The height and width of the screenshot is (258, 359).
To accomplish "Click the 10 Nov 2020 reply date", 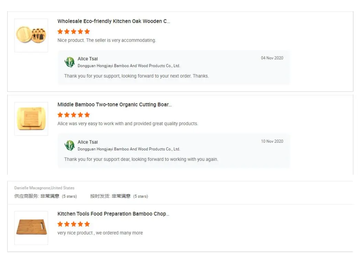I will point(272,141).
